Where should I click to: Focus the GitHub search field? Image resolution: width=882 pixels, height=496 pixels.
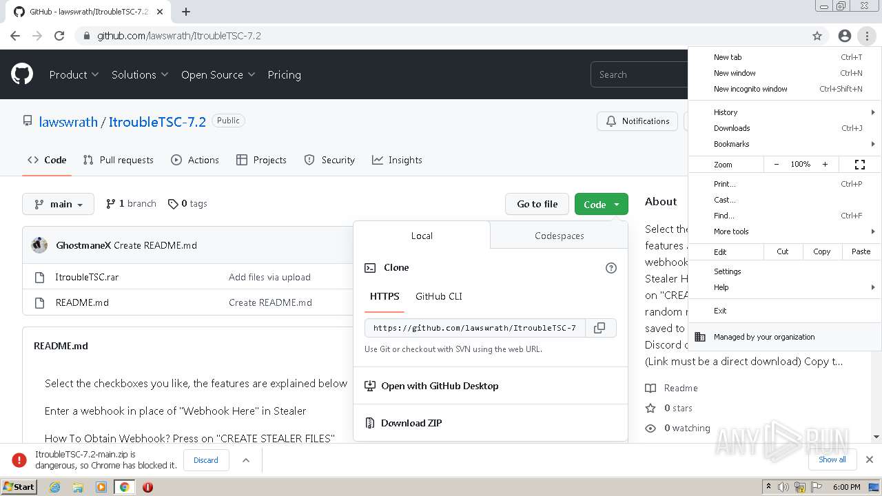(639, 74)
